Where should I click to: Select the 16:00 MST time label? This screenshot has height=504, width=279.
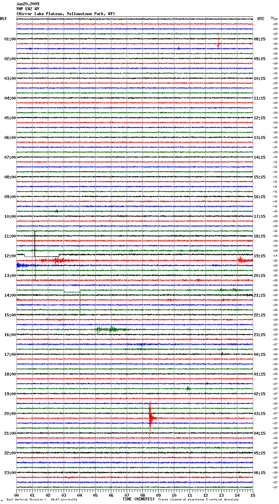point(10,335)
